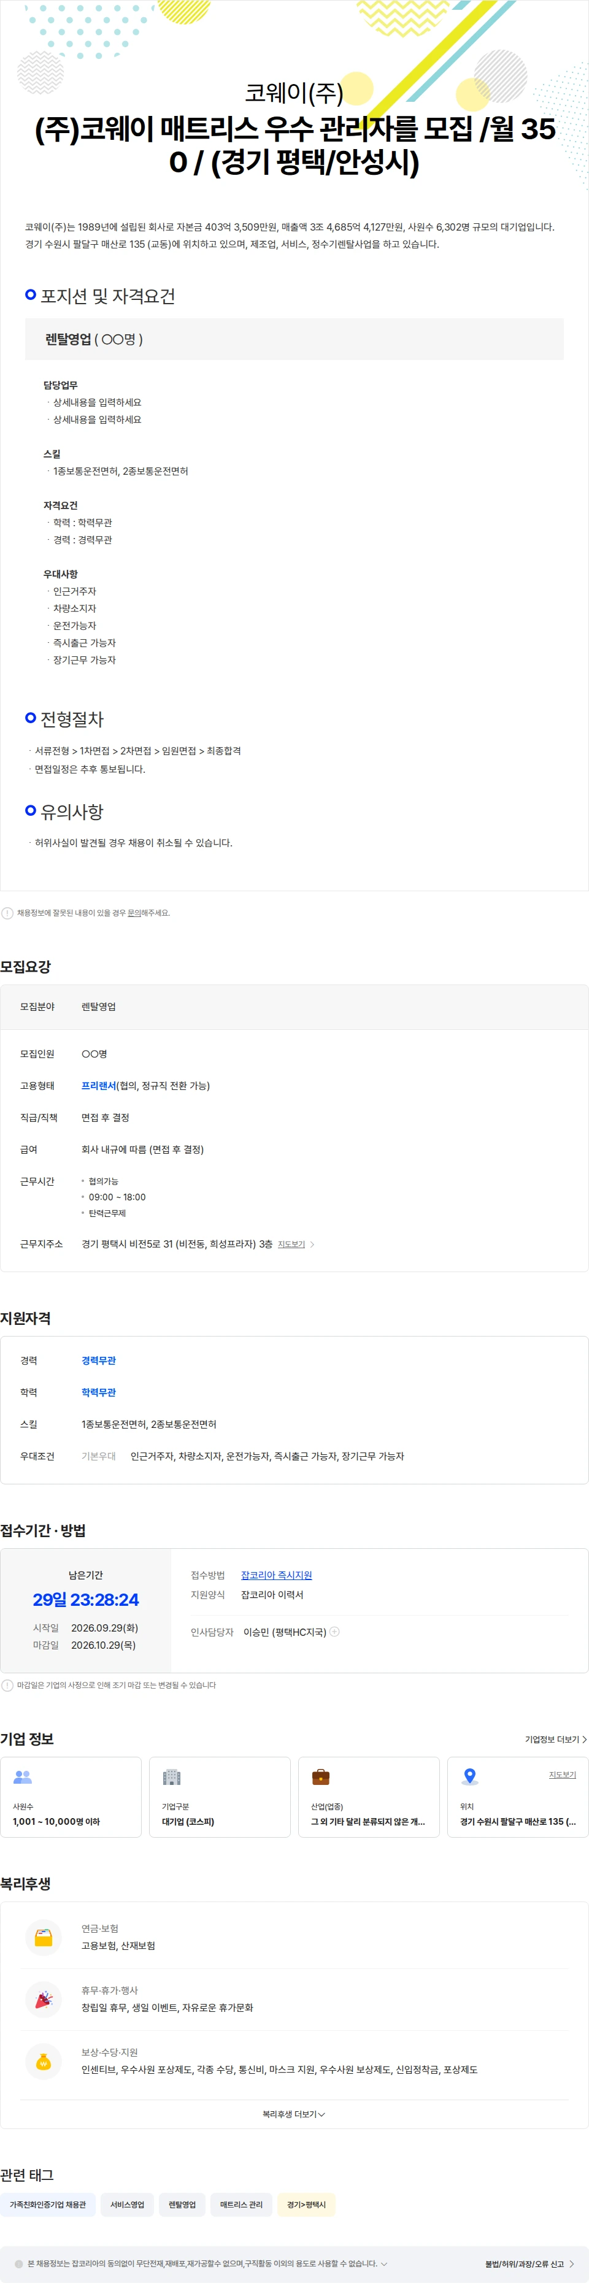The width and height of the screenshot is (589, 2283).
Task: Click the 문의 link in the notice
Action: pos(134,913)
